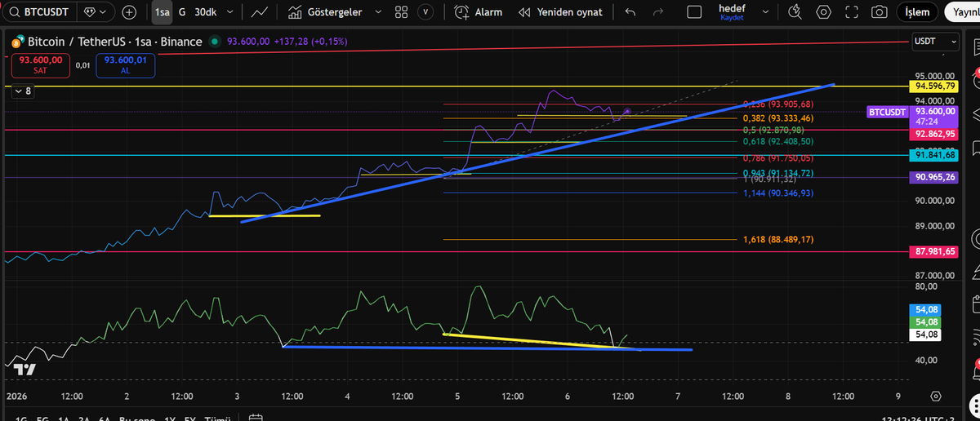This screenshot has width=980, height=421.
Task: Open the indicator templates grid icon
Action: [400, 12]
